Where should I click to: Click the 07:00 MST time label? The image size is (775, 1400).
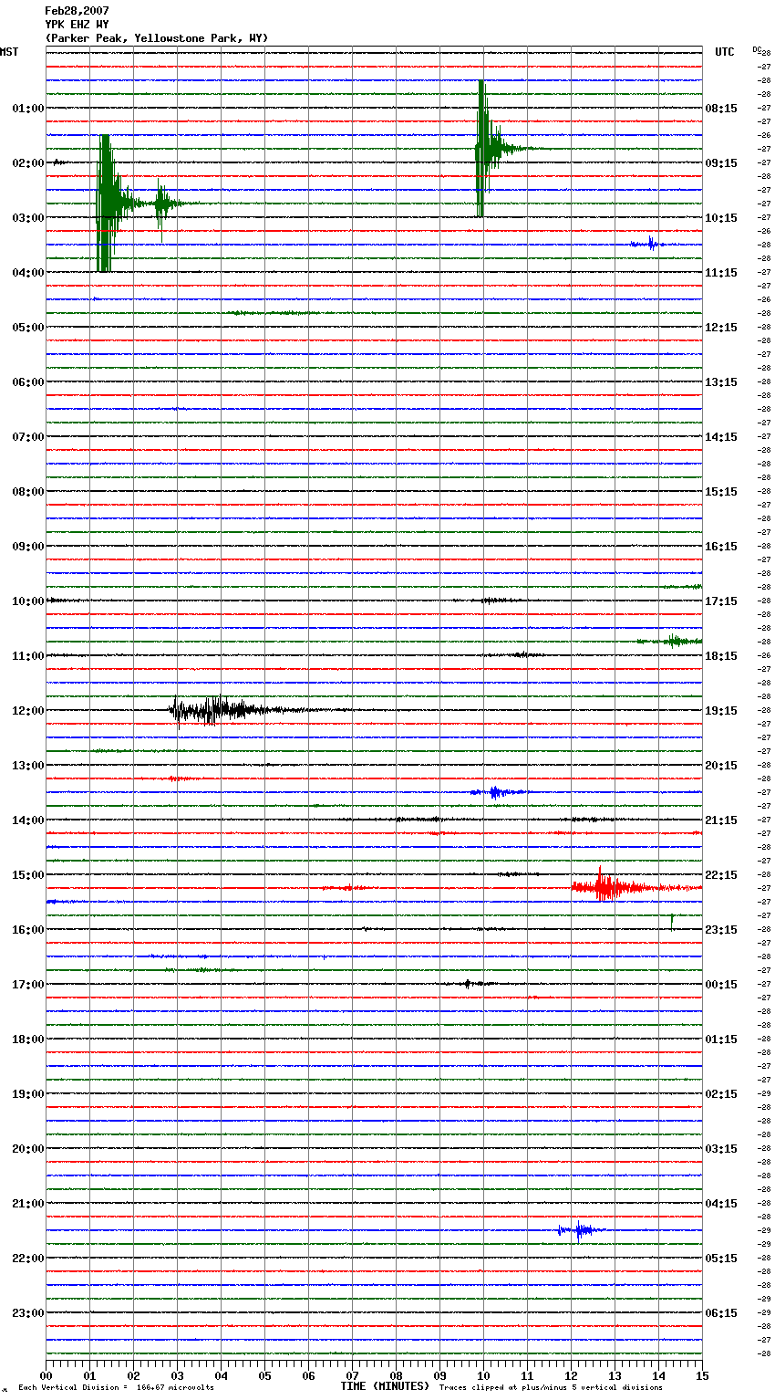click(x=28, y=437)
